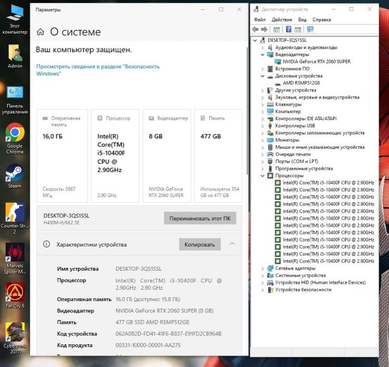
Task: Click the blue Help icon in Device Manager toolbar
Action: (289, 29)
